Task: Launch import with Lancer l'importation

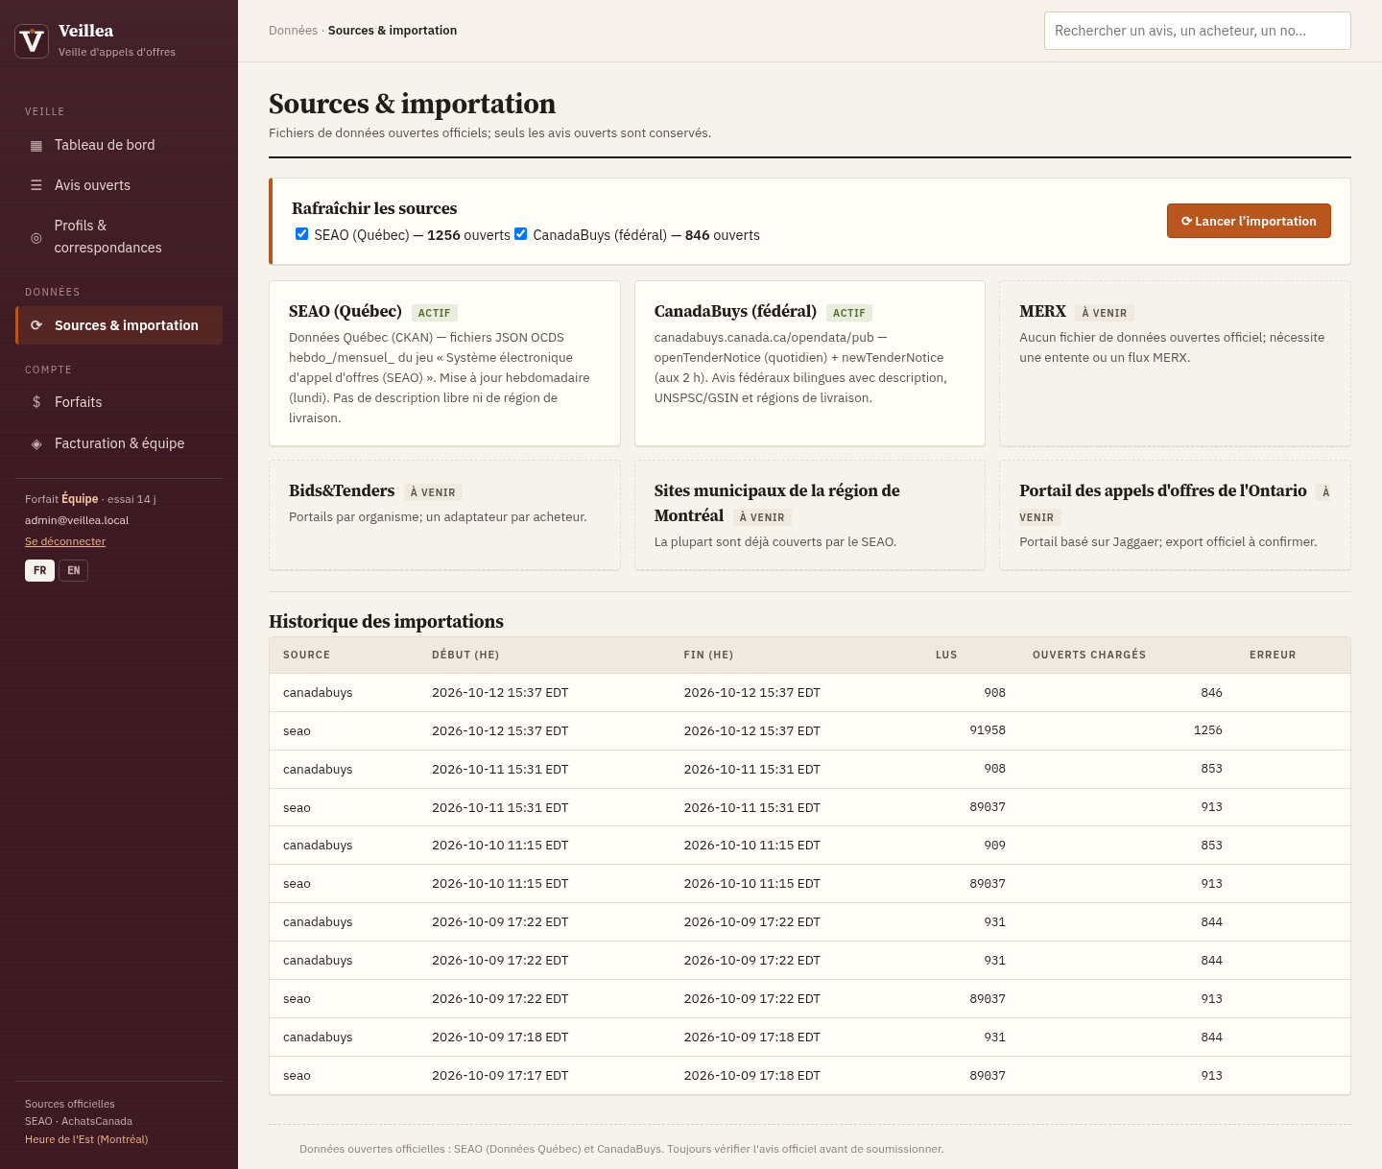Action: 1249,221
